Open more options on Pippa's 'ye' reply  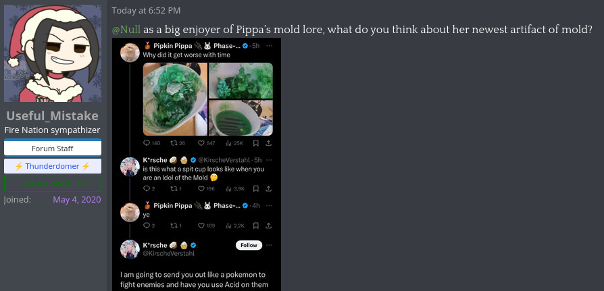pos(269,205)
